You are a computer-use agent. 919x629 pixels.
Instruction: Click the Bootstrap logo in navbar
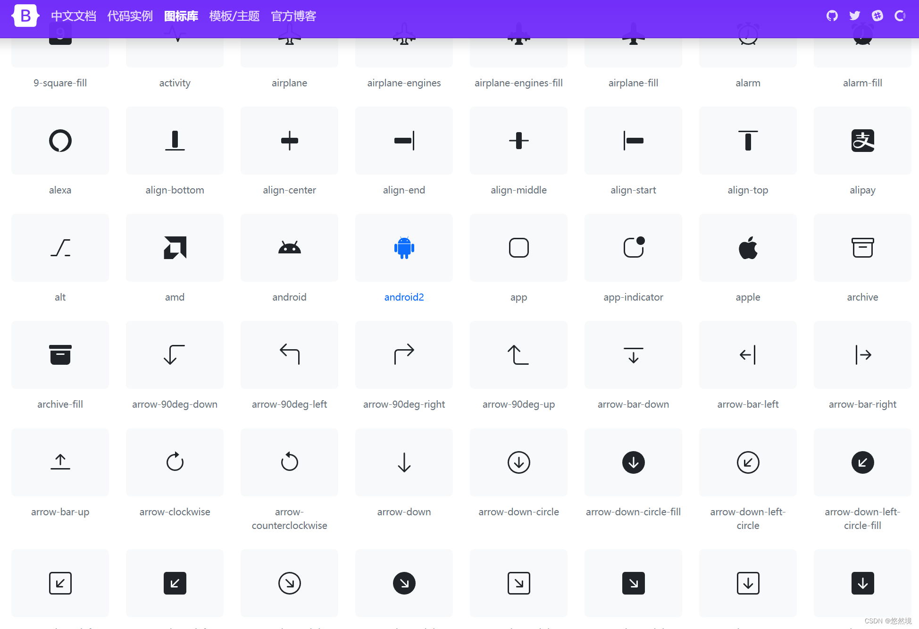(x=25, y=16)
